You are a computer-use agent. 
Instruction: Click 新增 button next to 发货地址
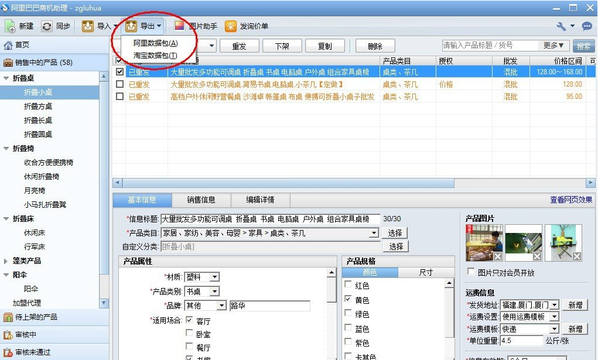coord(575,305)
